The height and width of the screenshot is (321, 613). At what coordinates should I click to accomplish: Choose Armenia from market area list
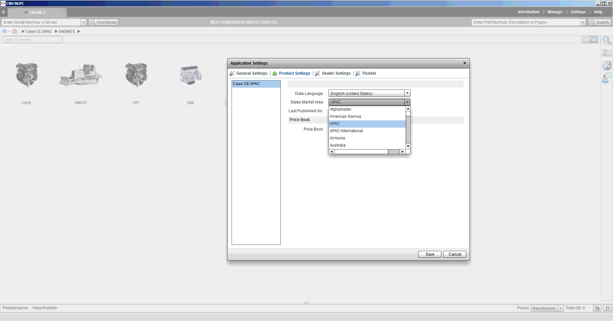pyautogui.click(x=367, y=138)
